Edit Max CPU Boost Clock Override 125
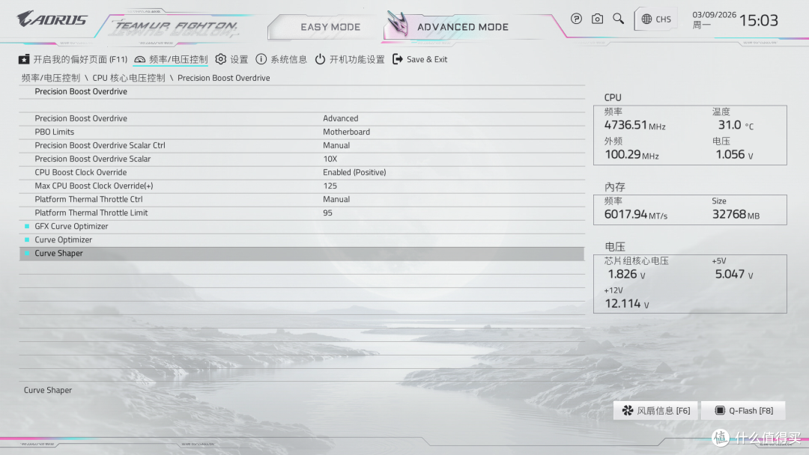 coord(330,186)
